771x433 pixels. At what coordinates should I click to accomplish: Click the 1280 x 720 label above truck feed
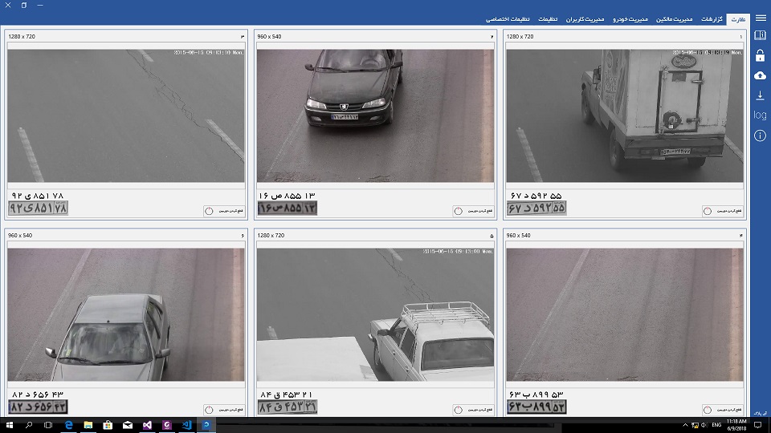click(520, 36)
